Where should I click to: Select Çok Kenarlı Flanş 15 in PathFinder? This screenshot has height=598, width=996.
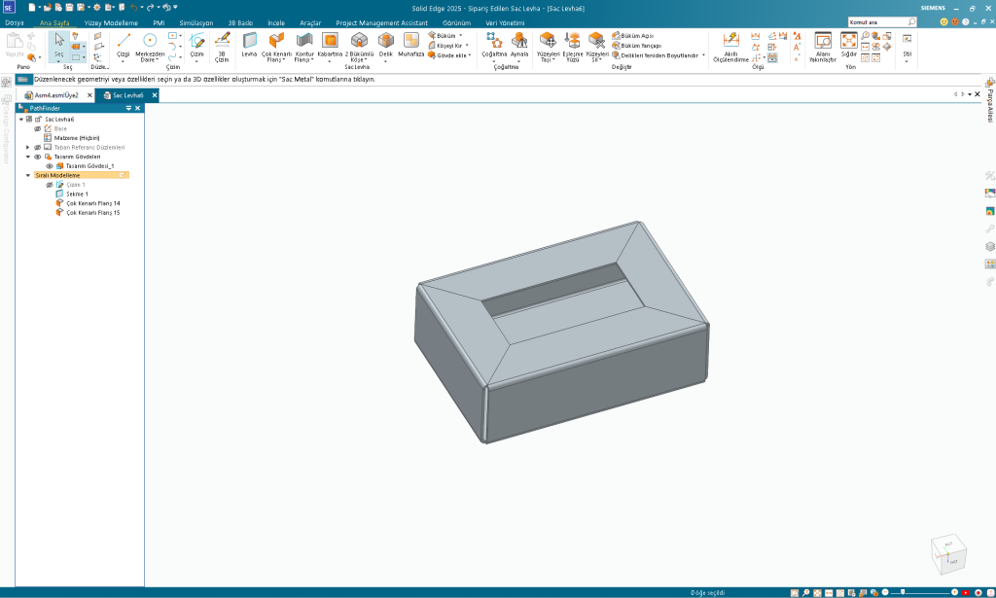(x=92, y=212)
